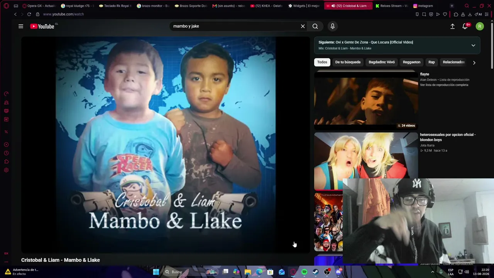
Task: Select the 'BagdadInc Vévó' chip
Action: [x=382, y=62]
